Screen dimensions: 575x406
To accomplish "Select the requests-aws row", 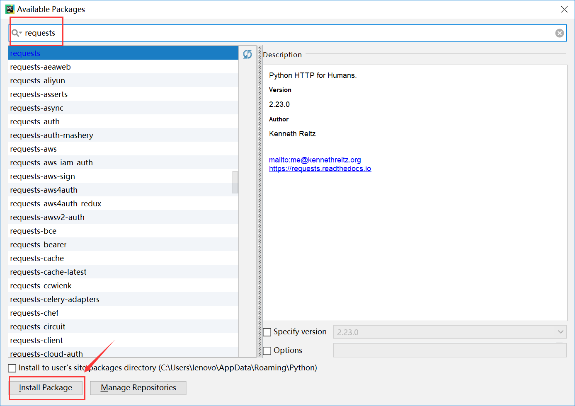I will (123, 149).
